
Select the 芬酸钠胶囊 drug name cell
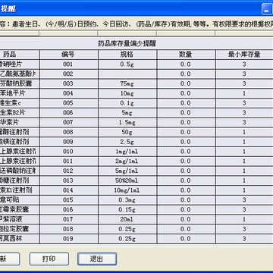[20, 83]
